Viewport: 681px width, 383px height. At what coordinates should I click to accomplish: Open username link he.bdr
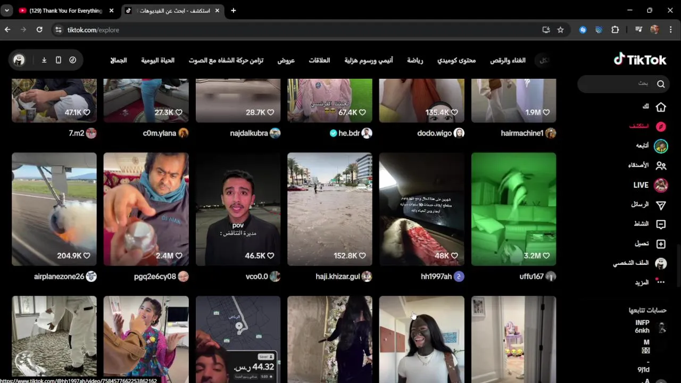349,134
